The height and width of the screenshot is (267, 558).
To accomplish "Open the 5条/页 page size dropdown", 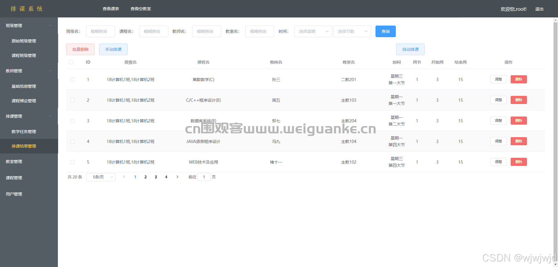I will [101, 177].
